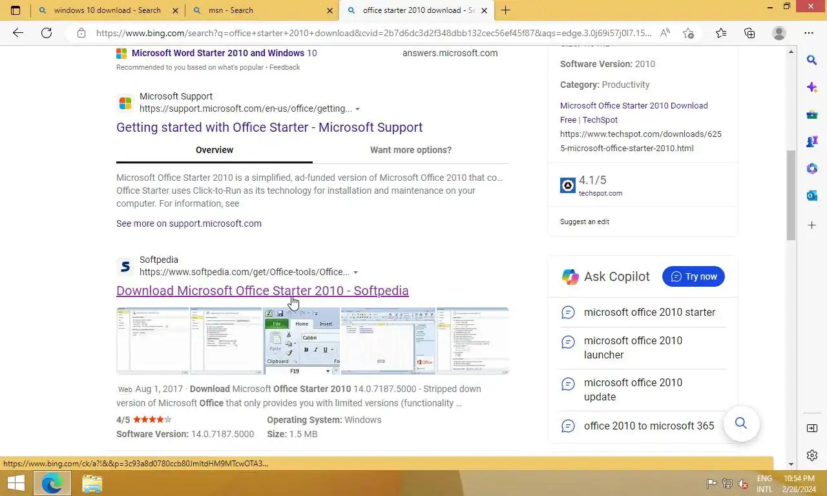
Task: Click See more on support.microsoft.com
Action: 189,223
